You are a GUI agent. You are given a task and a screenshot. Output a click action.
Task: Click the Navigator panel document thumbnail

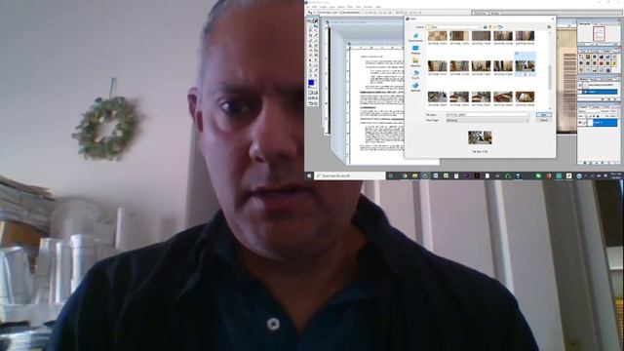(599, 34)
